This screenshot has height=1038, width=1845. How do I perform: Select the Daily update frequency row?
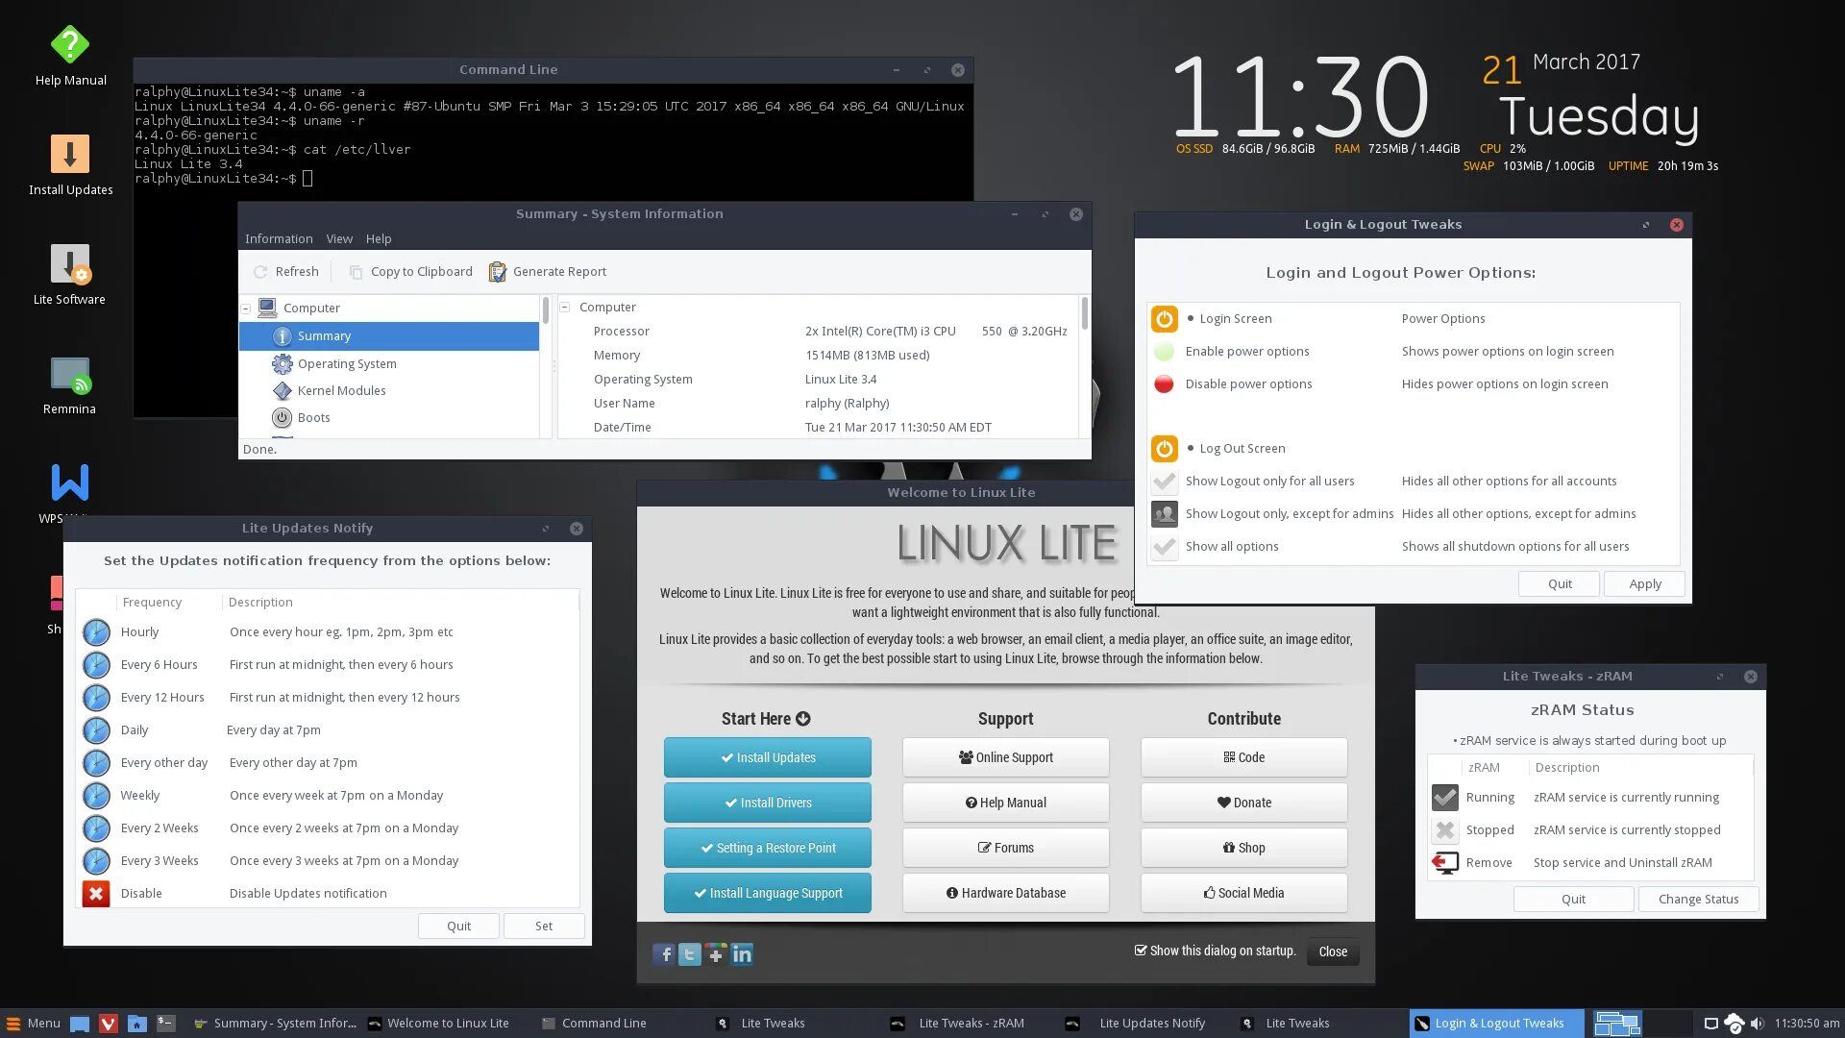(x=328, y=730)
